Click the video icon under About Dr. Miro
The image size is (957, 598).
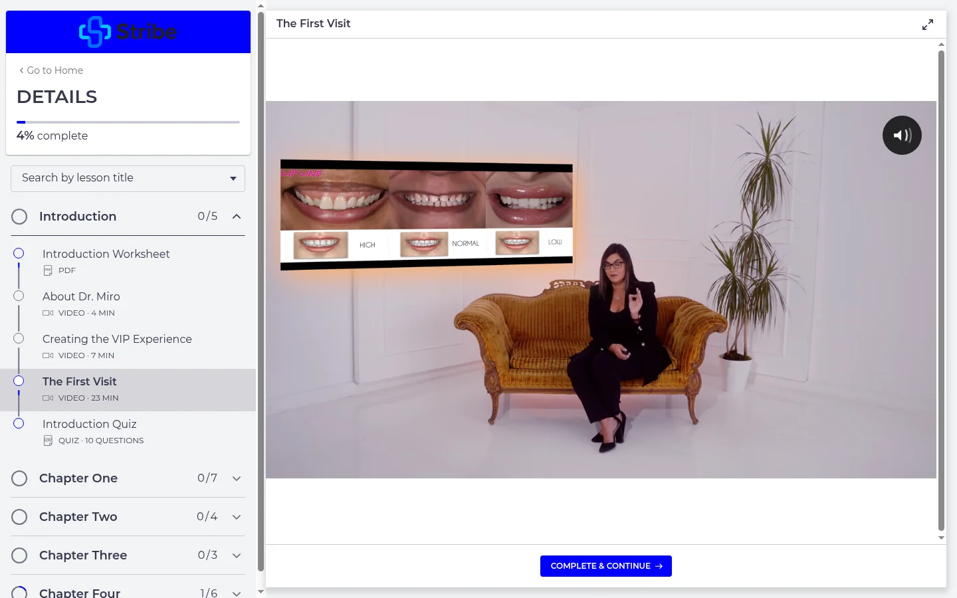click(x=48, y=313)
